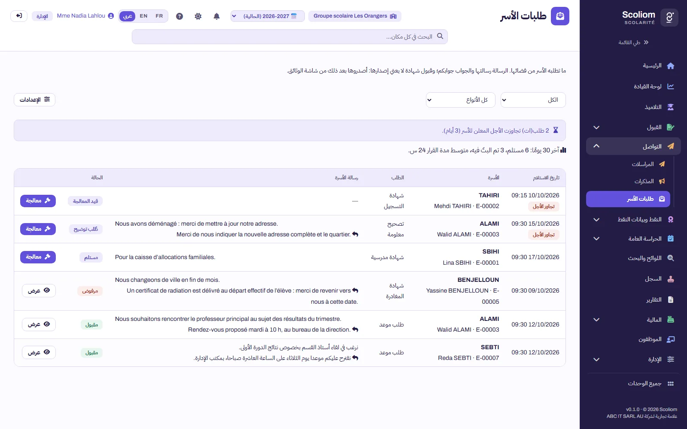Open الرئيسية home in the sidebar
Viewport: 687px width, 429px height.
click(x=633, y=66)
